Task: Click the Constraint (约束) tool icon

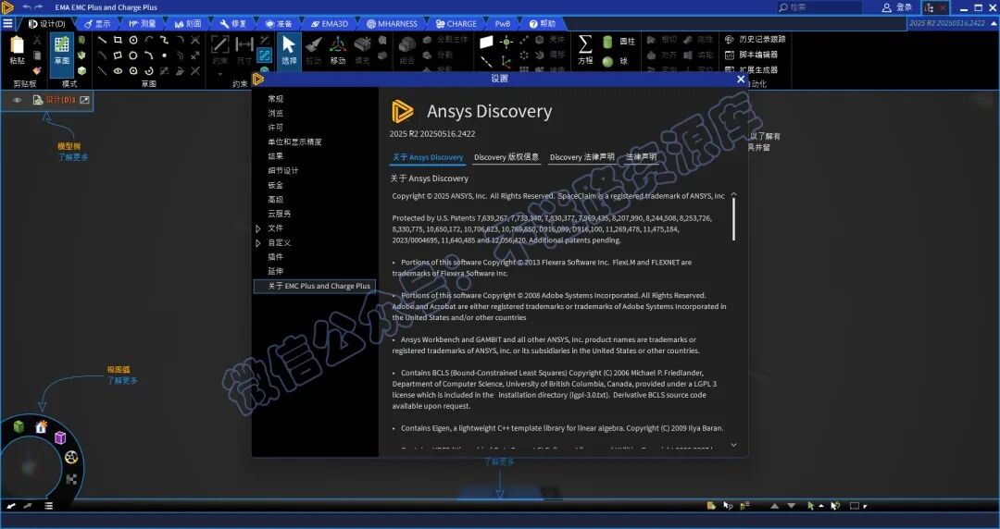Action: pos(220,44)
